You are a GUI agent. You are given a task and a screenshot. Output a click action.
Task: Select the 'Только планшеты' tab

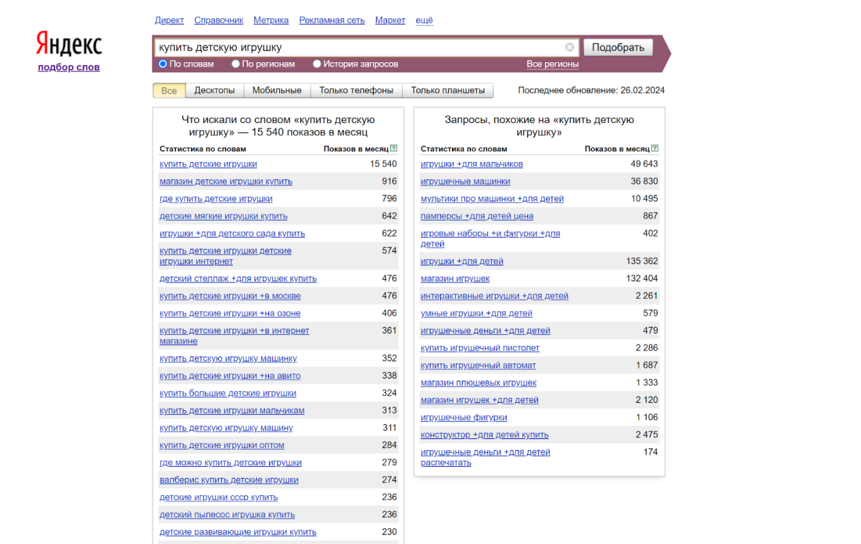tap(448, 91)
